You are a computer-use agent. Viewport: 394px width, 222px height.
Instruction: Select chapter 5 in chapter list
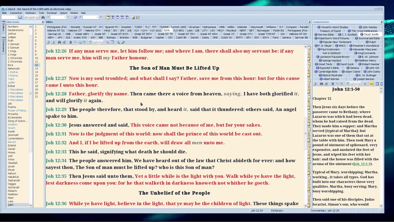pos(36,41)
